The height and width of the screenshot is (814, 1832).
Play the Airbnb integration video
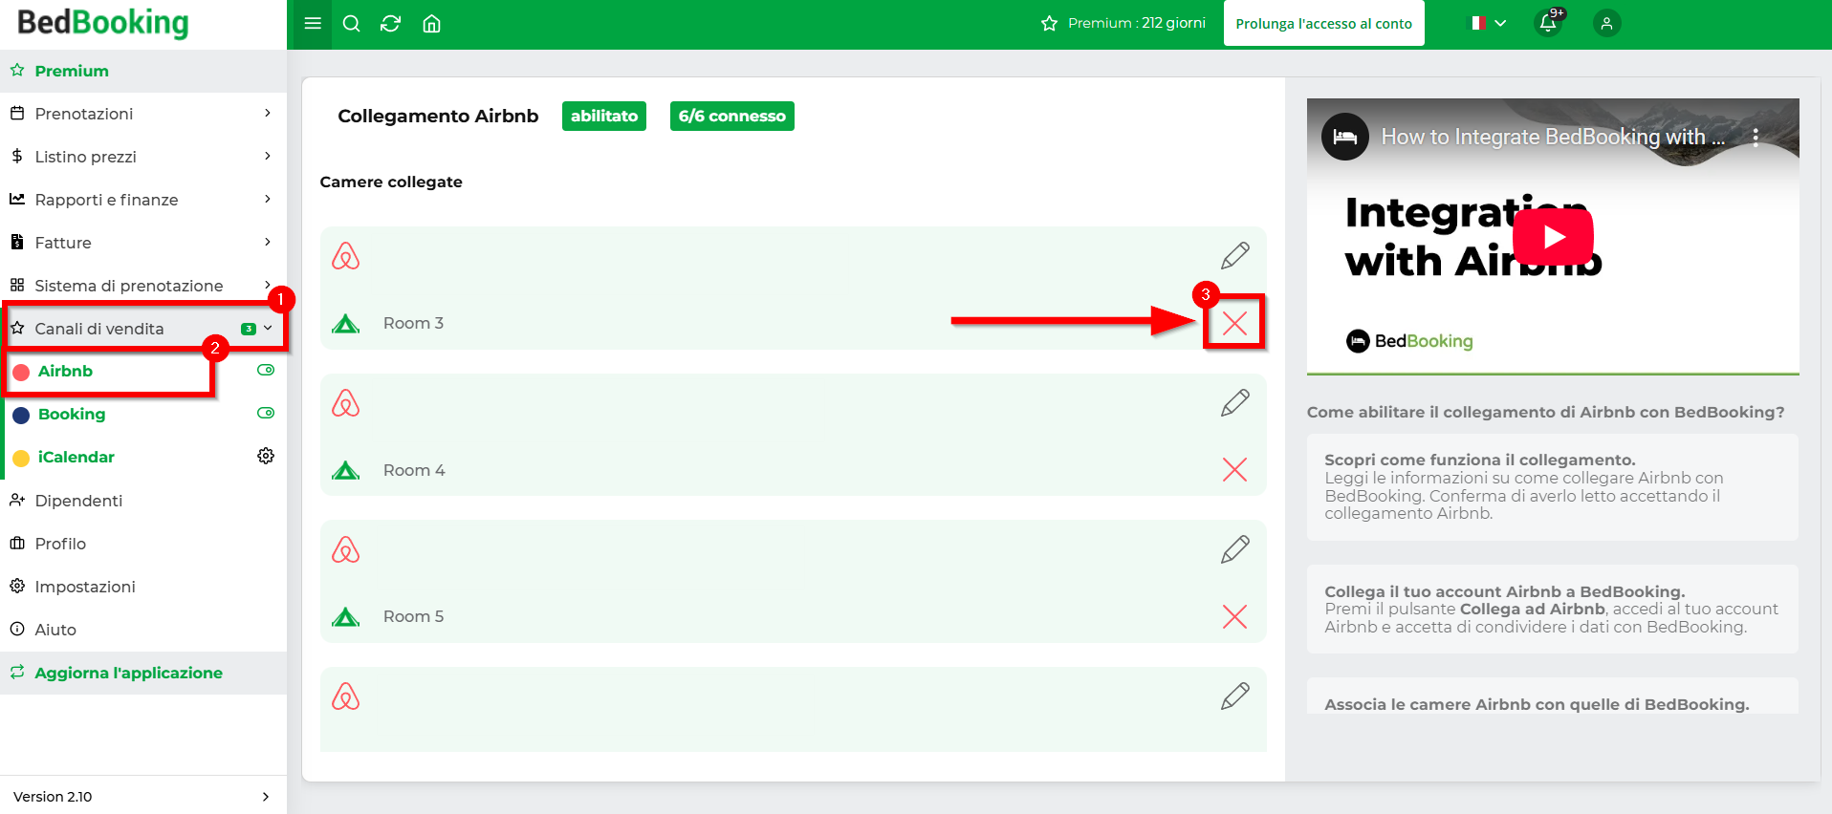[x=1553, y=237]
